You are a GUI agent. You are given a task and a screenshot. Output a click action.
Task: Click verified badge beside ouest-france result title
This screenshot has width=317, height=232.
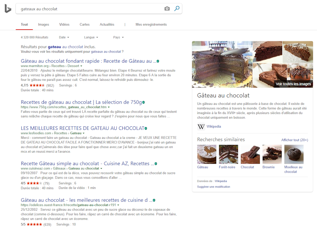(x=154, y=200)
